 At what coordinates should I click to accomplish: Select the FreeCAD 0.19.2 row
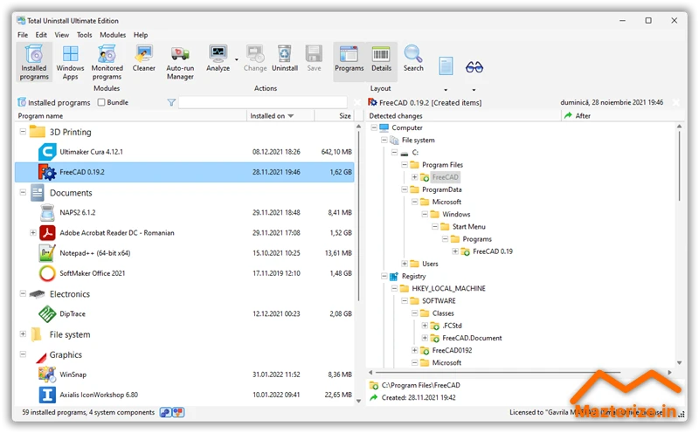coord(184,172)
